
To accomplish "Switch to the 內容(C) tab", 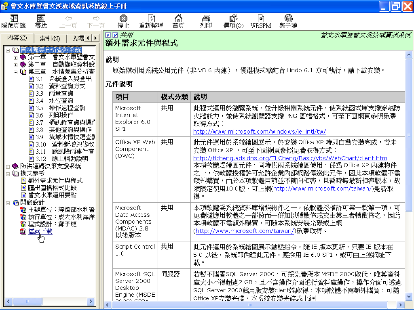I will coord(17,38).
